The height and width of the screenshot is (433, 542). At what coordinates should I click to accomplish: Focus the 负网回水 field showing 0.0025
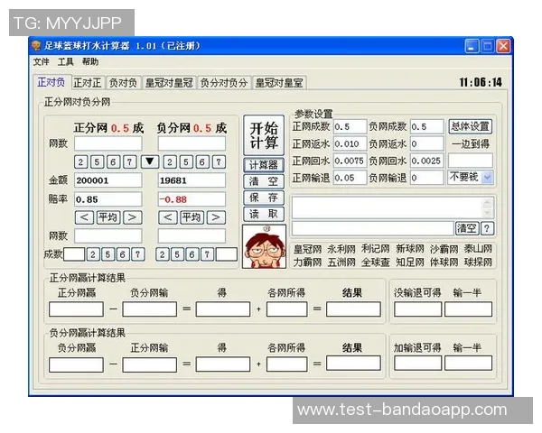(x=427, y=161)
